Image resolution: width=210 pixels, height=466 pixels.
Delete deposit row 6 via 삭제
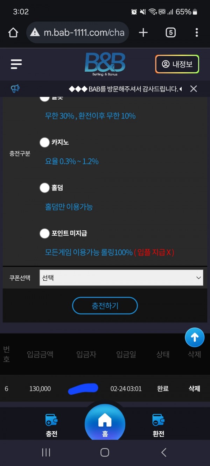[x=194, y=388]
